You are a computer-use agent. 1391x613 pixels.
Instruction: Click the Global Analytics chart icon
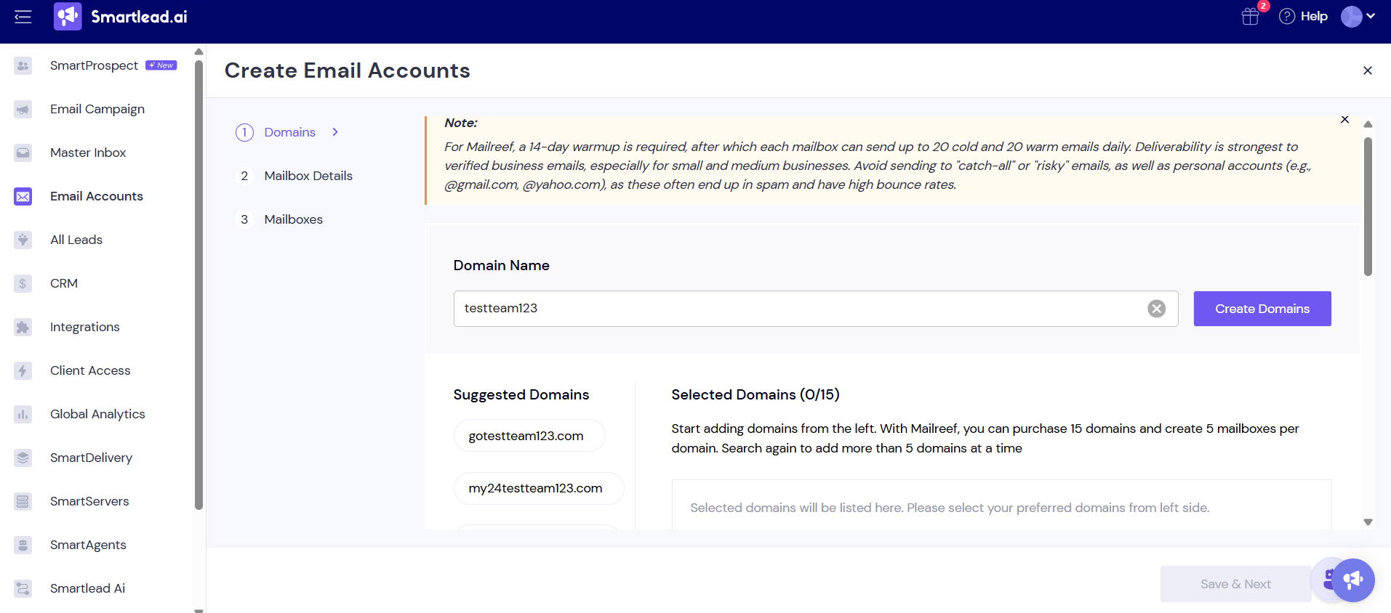click(x=23, y=414)
